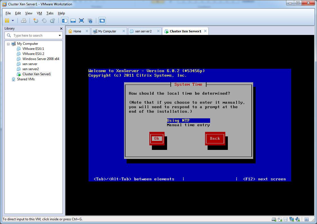Toggle the library sidebar view icon
Image resolution: width=317 pixels, height=224 pixels.
pyautogui.click(x=65, y=21)
